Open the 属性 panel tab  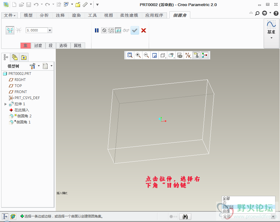[78, 45]
